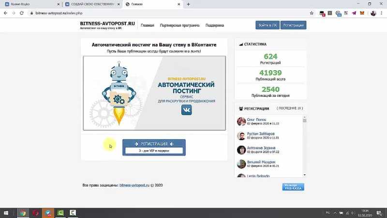The height and width of the screenshot is (218, 387).
Task: Click the address bar URL field
Action: (168, 13)
